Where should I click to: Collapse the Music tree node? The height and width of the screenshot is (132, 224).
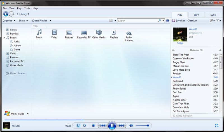[x=4, y=38]
